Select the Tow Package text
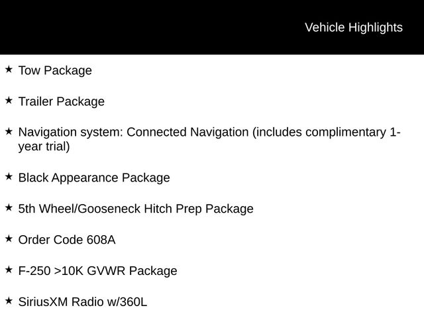This screenshot has width=424, height=318. click(55, 71)
